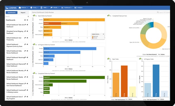This screenshot has height=106, width=175.
Task: Click print icon for Daily Review Dashboard
Action: coord(27,51)
